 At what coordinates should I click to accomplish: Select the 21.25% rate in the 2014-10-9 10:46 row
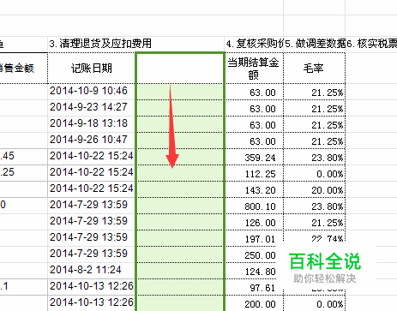click(315, 92)
